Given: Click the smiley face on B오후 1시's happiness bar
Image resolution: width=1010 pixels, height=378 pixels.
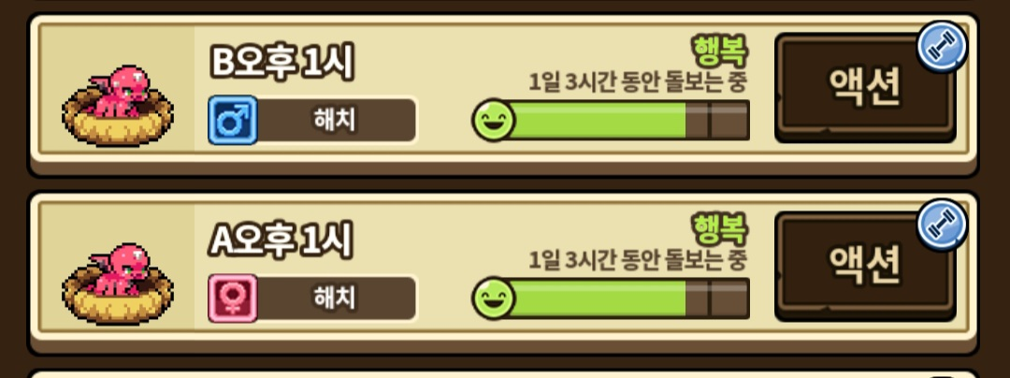Looking at the screenshot, I should tap(494, 120).
